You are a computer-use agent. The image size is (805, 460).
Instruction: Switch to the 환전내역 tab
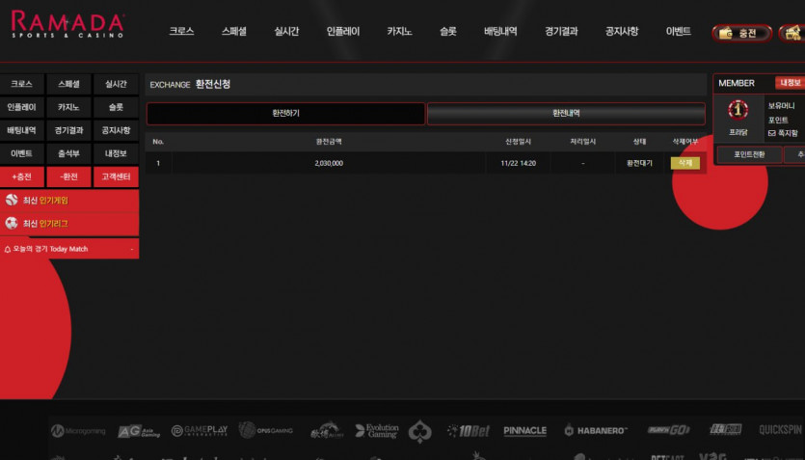(x=566, y=114)
